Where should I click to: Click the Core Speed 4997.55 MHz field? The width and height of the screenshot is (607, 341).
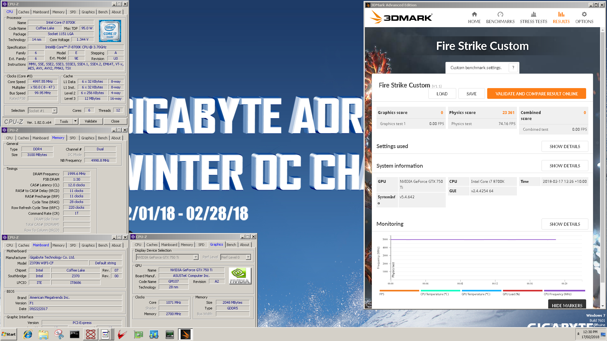tap(43, 81)
